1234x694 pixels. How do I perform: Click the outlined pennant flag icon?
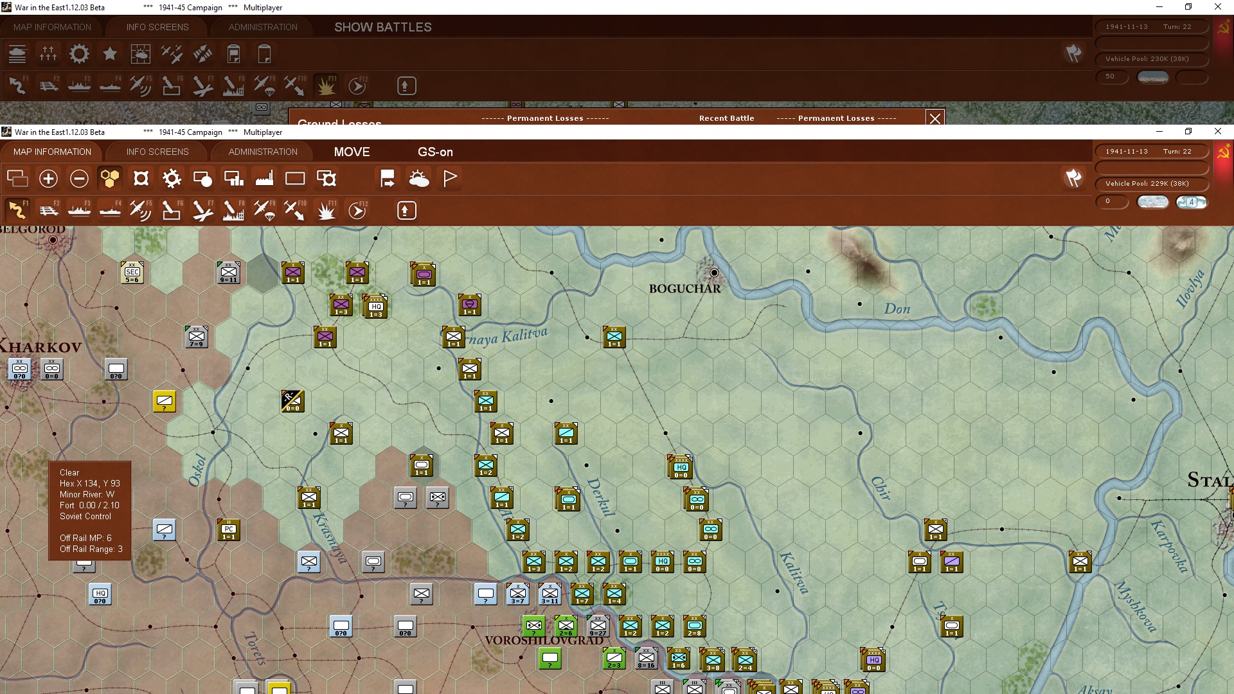point(450,179)
